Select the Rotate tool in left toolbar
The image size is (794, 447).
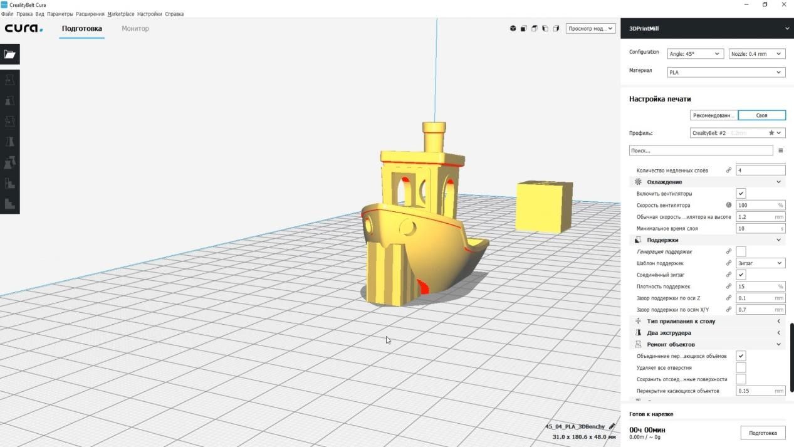pos(9,122)
